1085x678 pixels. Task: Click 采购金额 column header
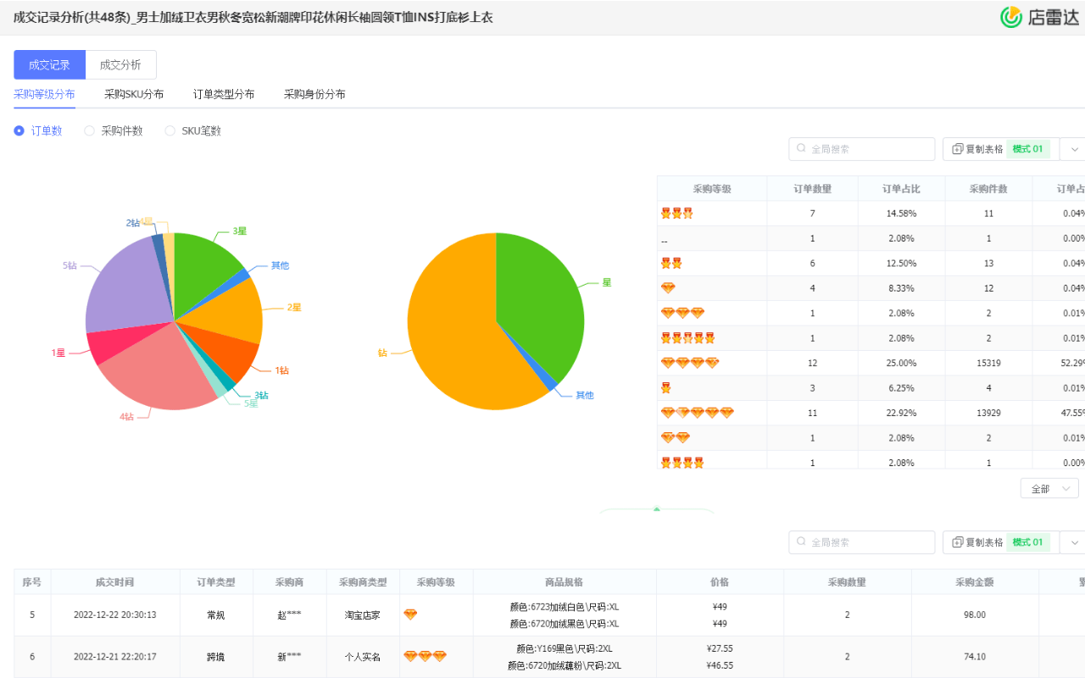tap(975, 582)
